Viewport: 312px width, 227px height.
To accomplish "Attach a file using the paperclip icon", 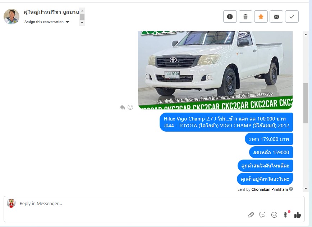I will pyautogui.click(x=251, y=215).
